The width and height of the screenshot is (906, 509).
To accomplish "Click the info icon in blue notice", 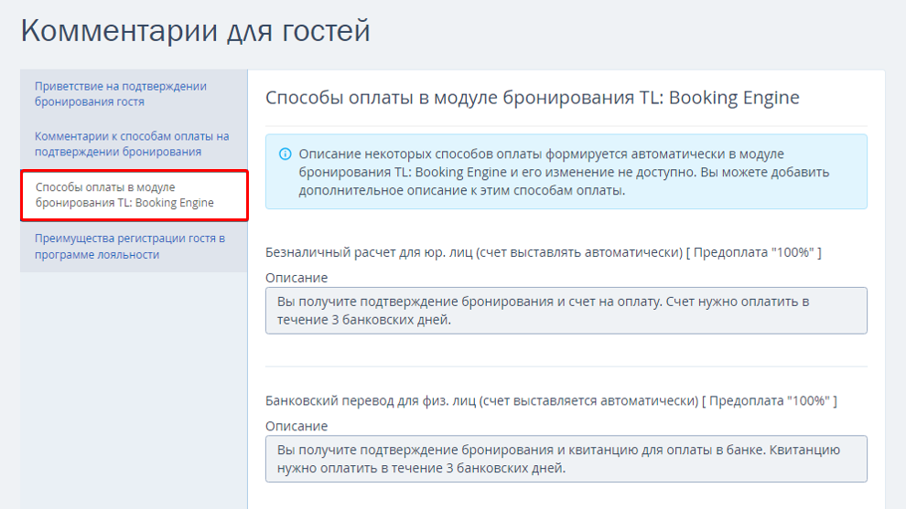I will pos(285,154).
